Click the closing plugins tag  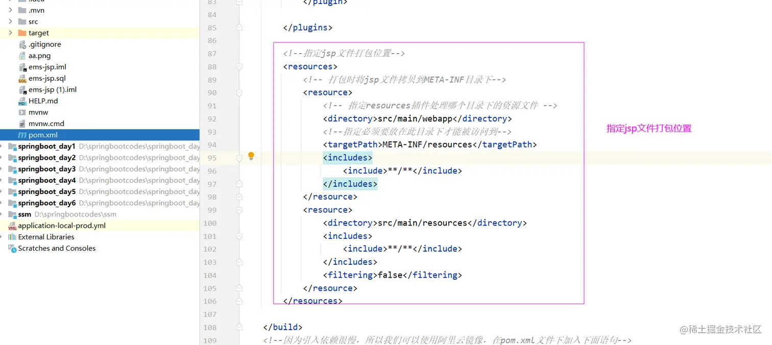308,28
